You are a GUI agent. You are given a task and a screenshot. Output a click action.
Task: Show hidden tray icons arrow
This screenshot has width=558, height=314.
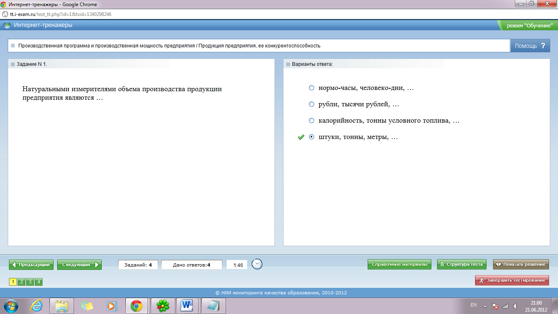tap(485, 306)
